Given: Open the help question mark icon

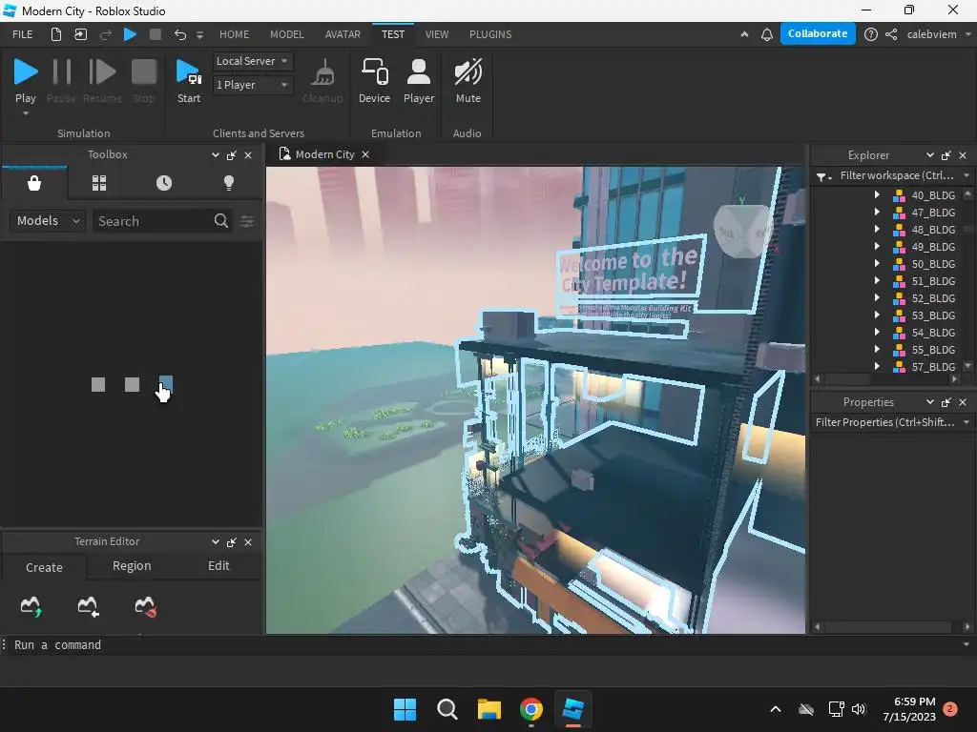Looking at the screenshot, I should pyautogui.click(x=871, y=34).
